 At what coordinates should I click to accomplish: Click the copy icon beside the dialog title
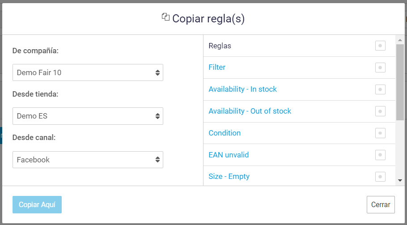166,17
